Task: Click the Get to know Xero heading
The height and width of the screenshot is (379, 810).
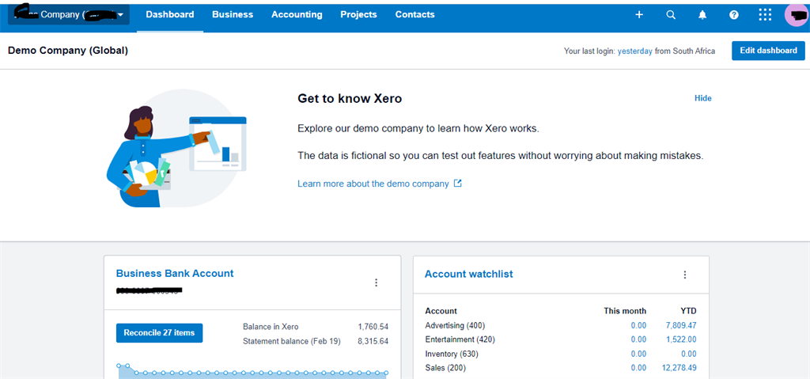Action: (350, 98)
